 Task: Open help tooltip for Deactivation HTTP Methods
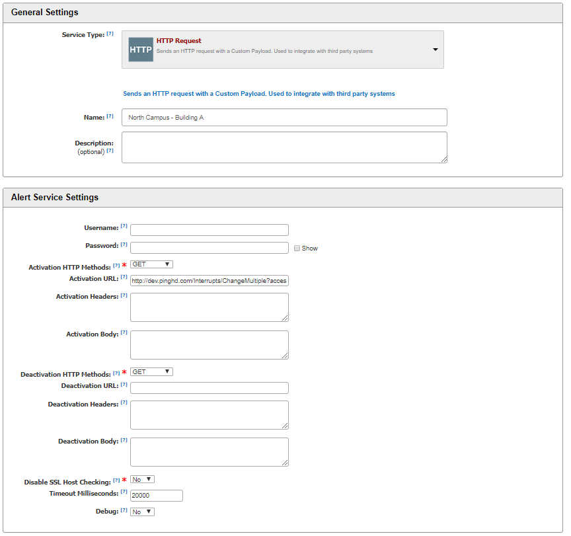click(x=116, y=373)
